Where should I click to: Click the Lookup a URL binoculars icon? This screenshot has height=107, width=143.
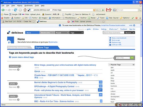point(110,45)
